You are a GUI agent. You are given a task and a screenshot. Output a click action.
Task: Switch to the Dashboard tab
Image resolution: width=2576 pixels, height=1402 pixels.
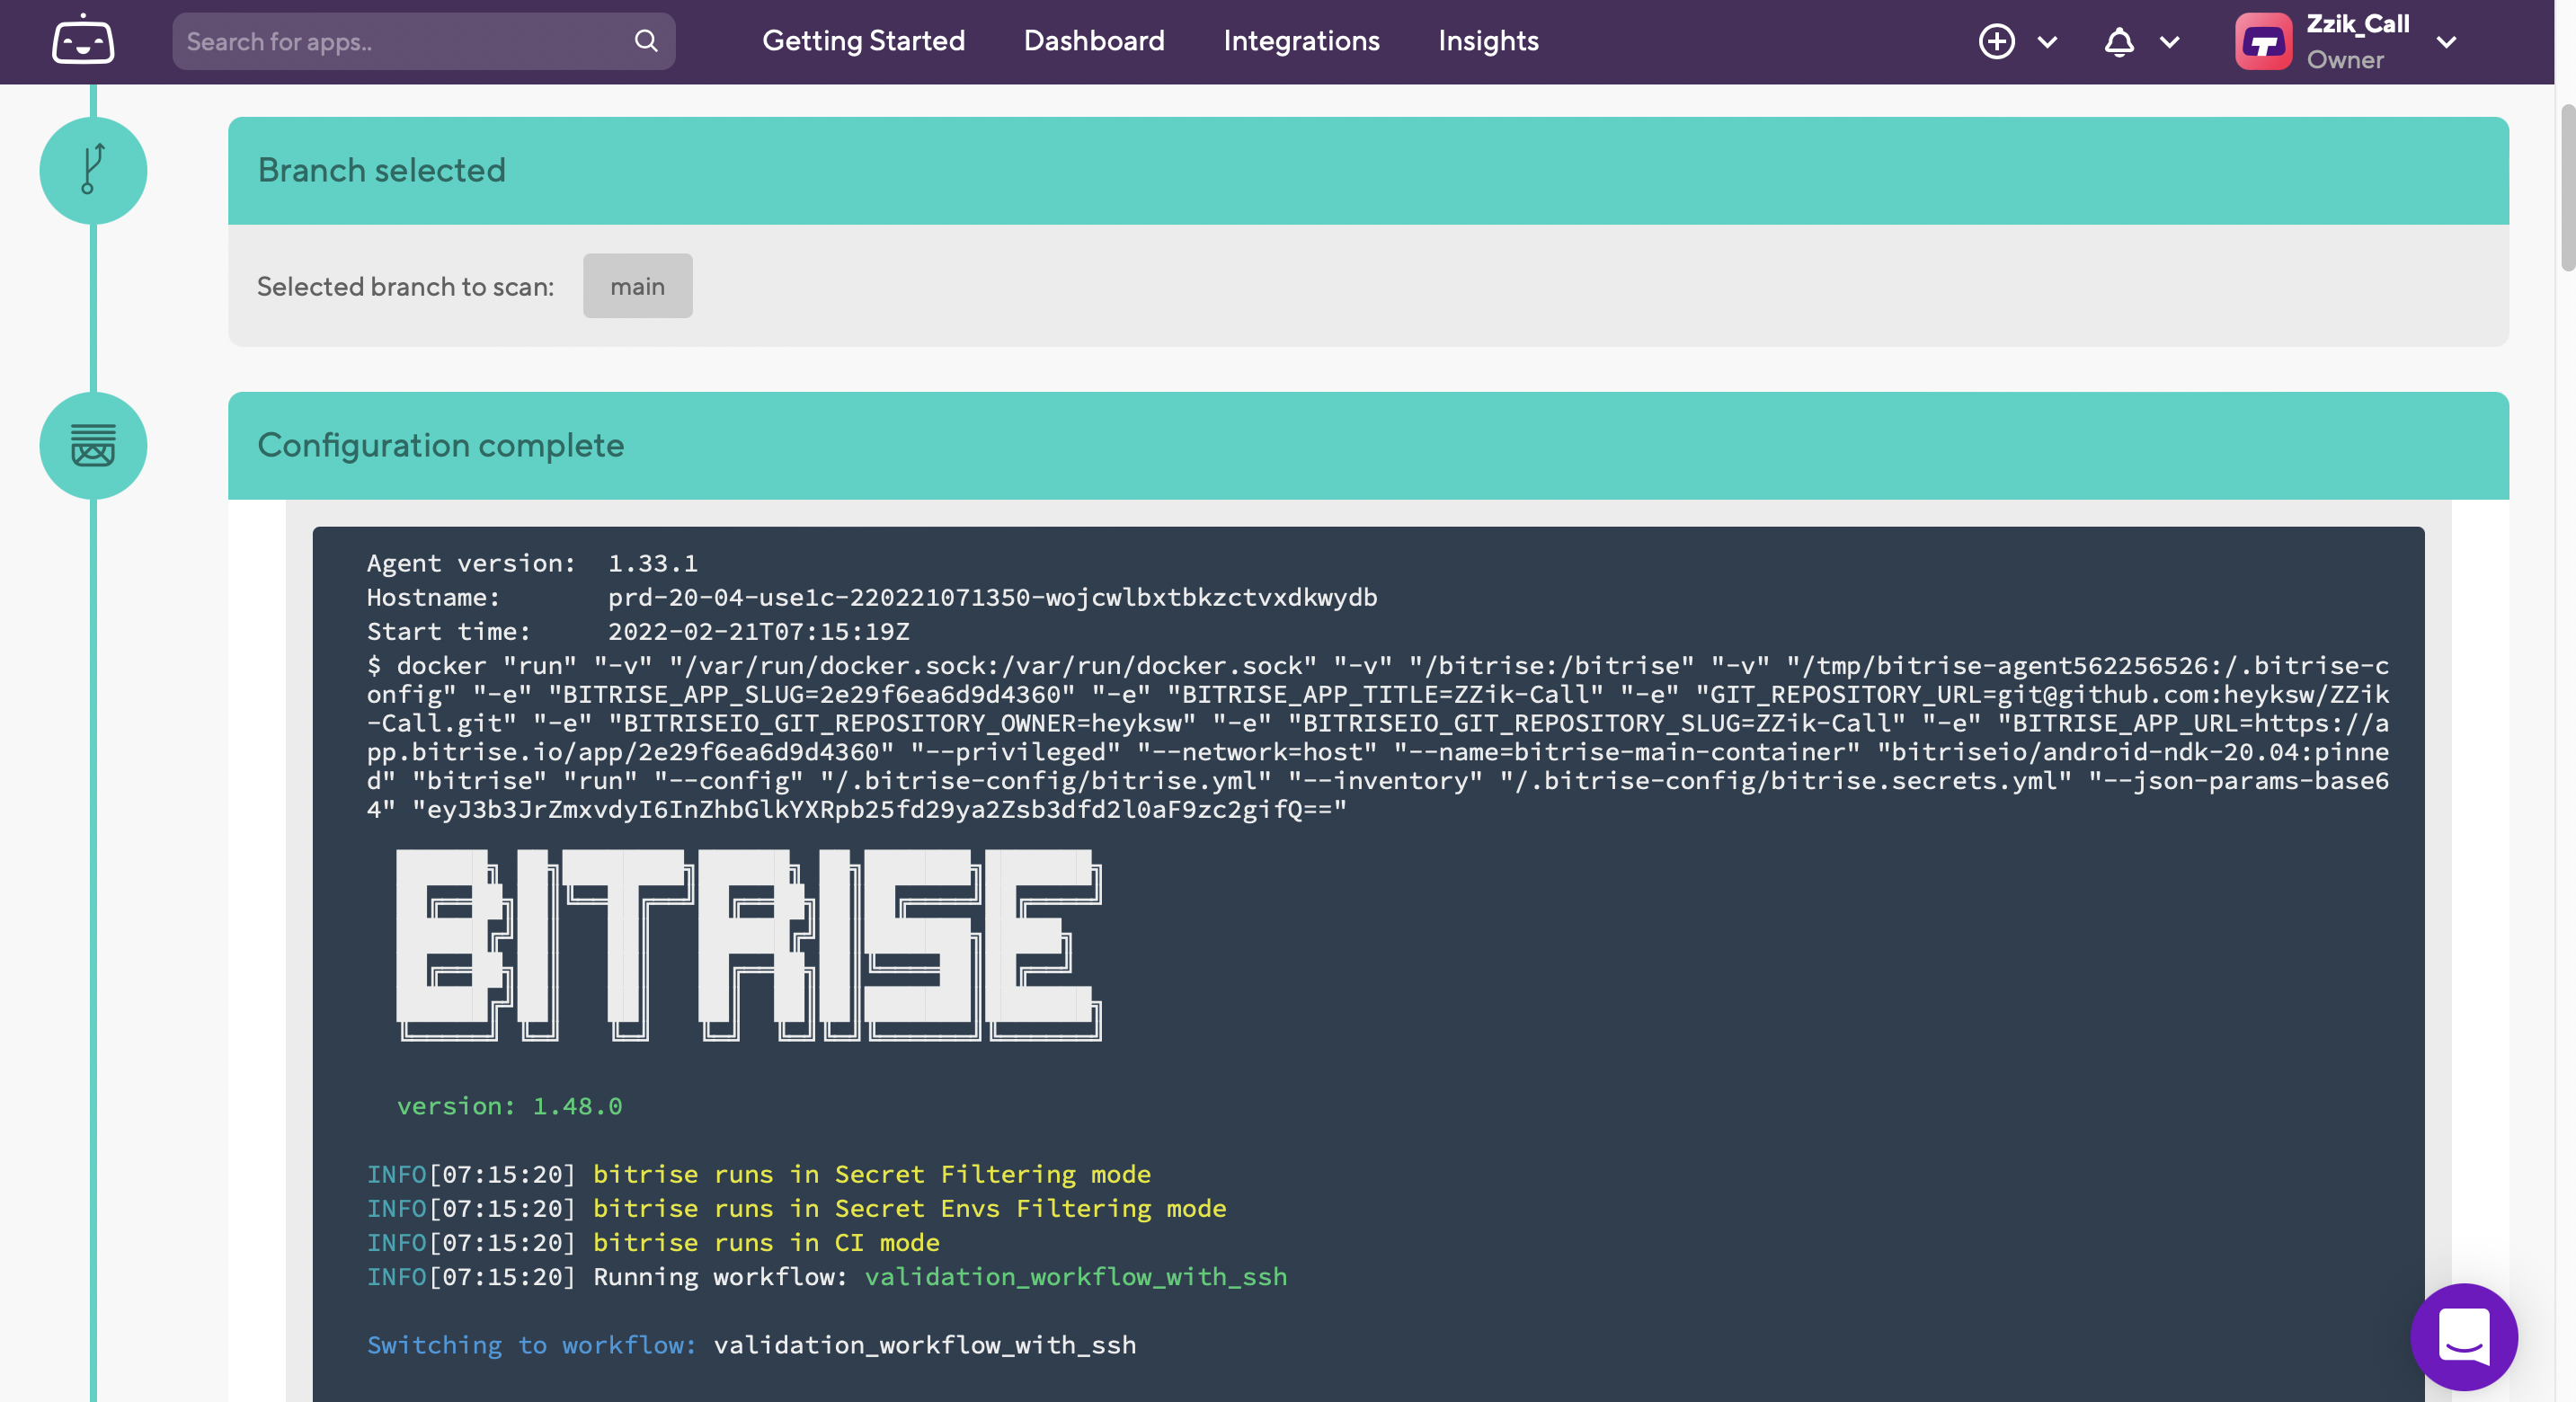pyautogui.click(x=1093, y=41)
